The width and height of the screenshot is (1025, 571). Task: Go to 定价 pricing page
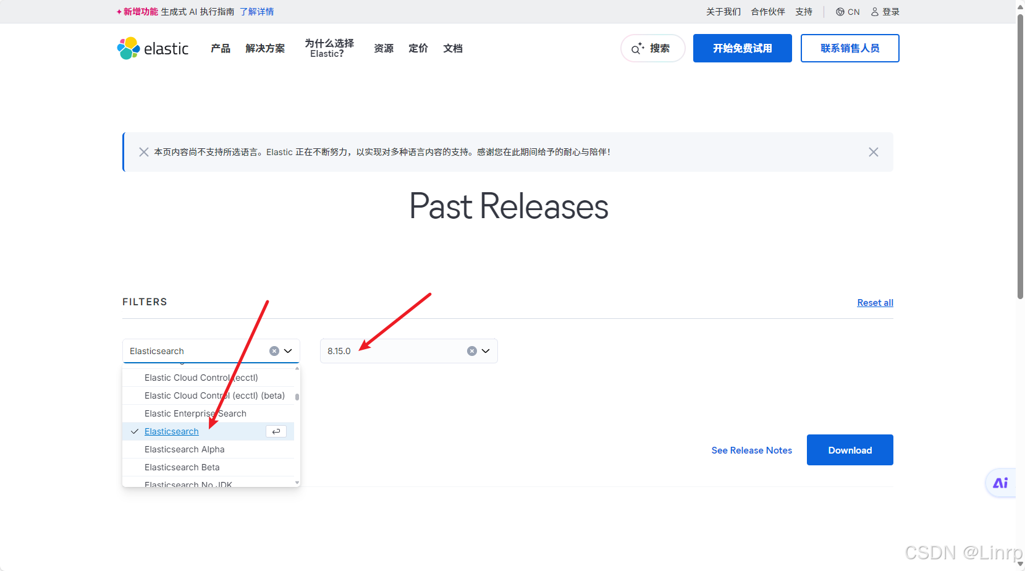tap(418, 48)
